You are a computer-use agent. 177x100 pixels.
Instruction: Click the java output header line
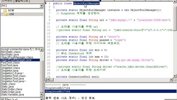pyautogui.click(x=66, y=85)
